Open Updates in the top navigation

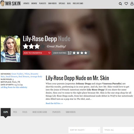26,3
